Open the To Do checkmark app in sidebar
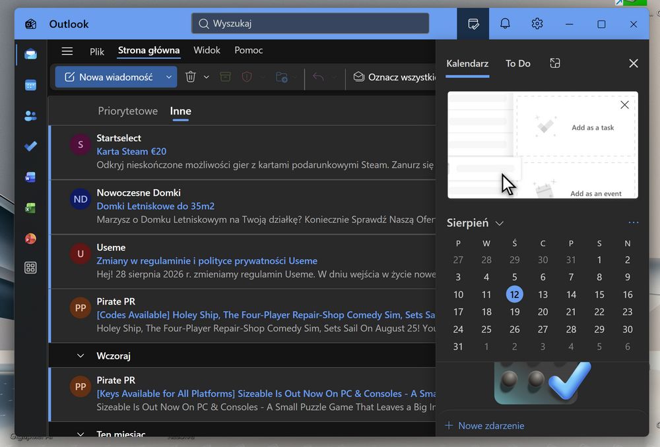This screenshot has height=447, width=660. click(x=30, y=146)
